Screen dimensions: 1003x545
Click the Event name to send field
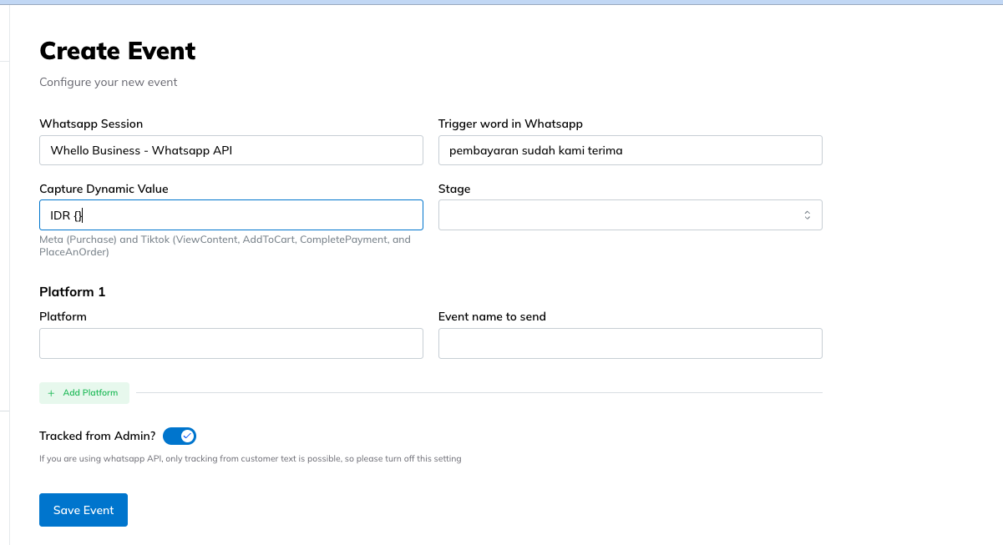630,343
